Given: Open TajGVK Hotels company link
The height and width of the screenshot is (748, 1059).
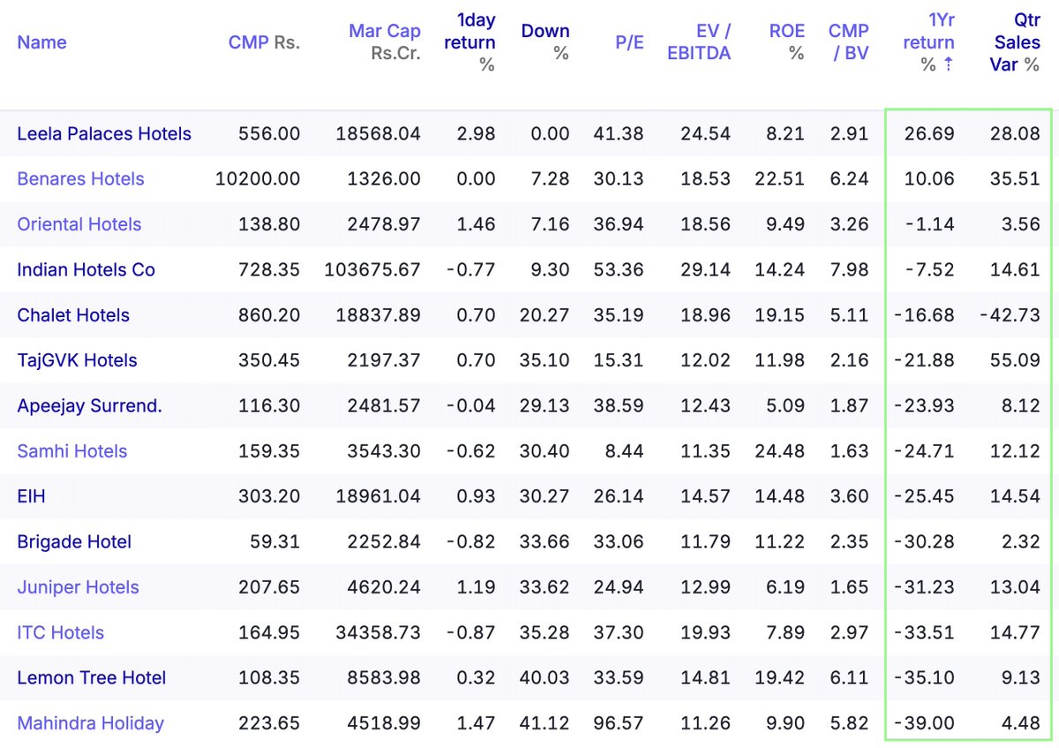Looking at the screenshot, I should coord(77,360).
